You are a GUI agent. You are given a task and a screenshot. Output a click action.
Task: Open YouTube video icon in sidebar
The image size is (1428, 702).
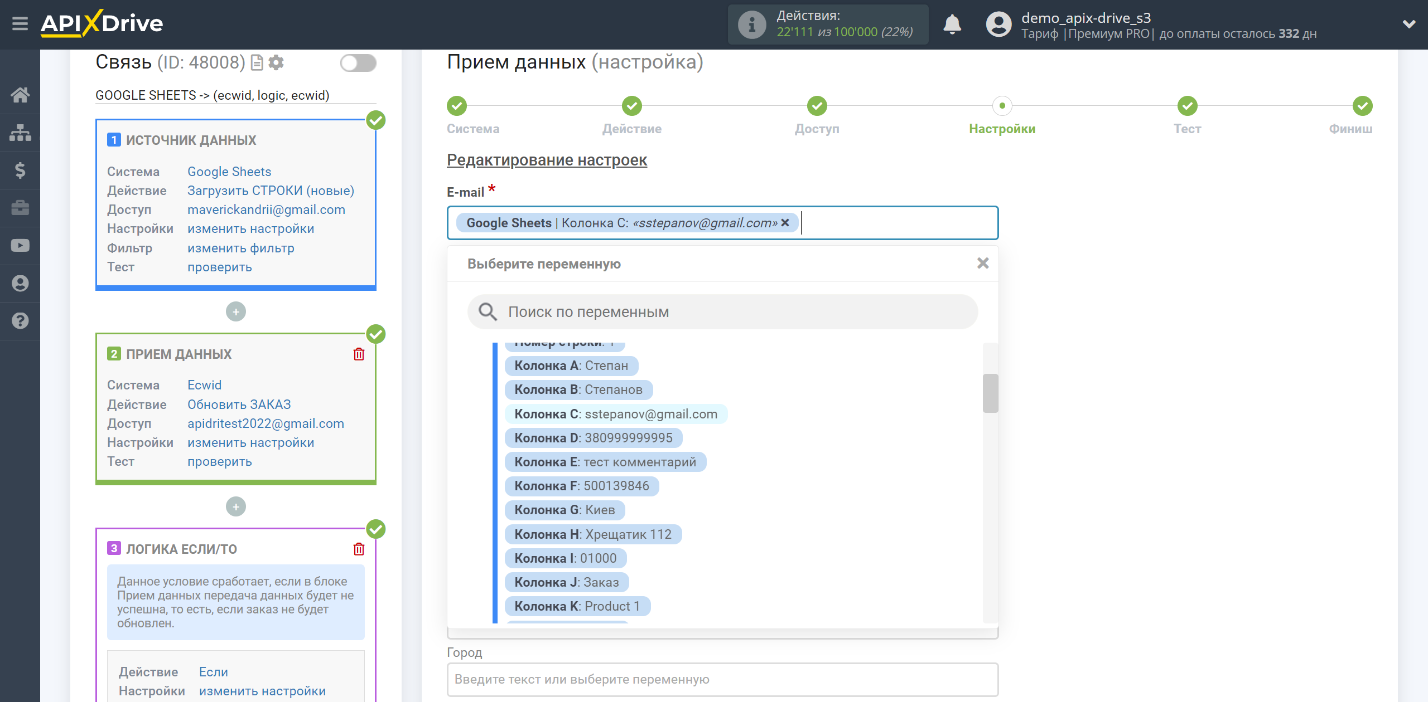pos(20,246)
